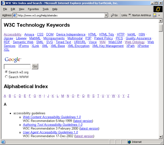Viewport: 164px width, 145px height.
Task: Open User Agent Accessibility Guidelines 1.0
Action: 50,132
